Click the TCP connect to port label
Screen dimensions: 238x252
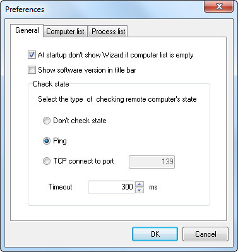(83, 161)
